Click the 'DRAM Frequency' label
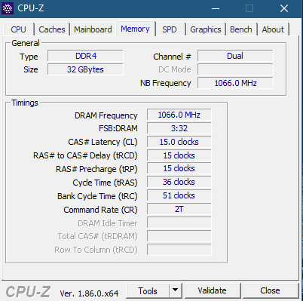The width and height of the screenshot is (303, 301). click(x=106, y=115)
